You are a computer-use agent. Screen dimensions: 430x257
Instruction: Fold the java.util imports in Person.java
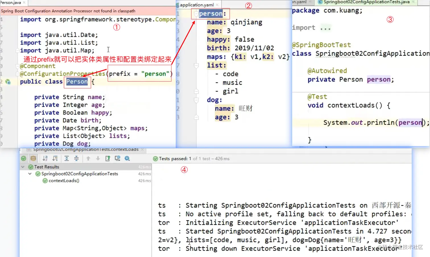click(17, 51)
